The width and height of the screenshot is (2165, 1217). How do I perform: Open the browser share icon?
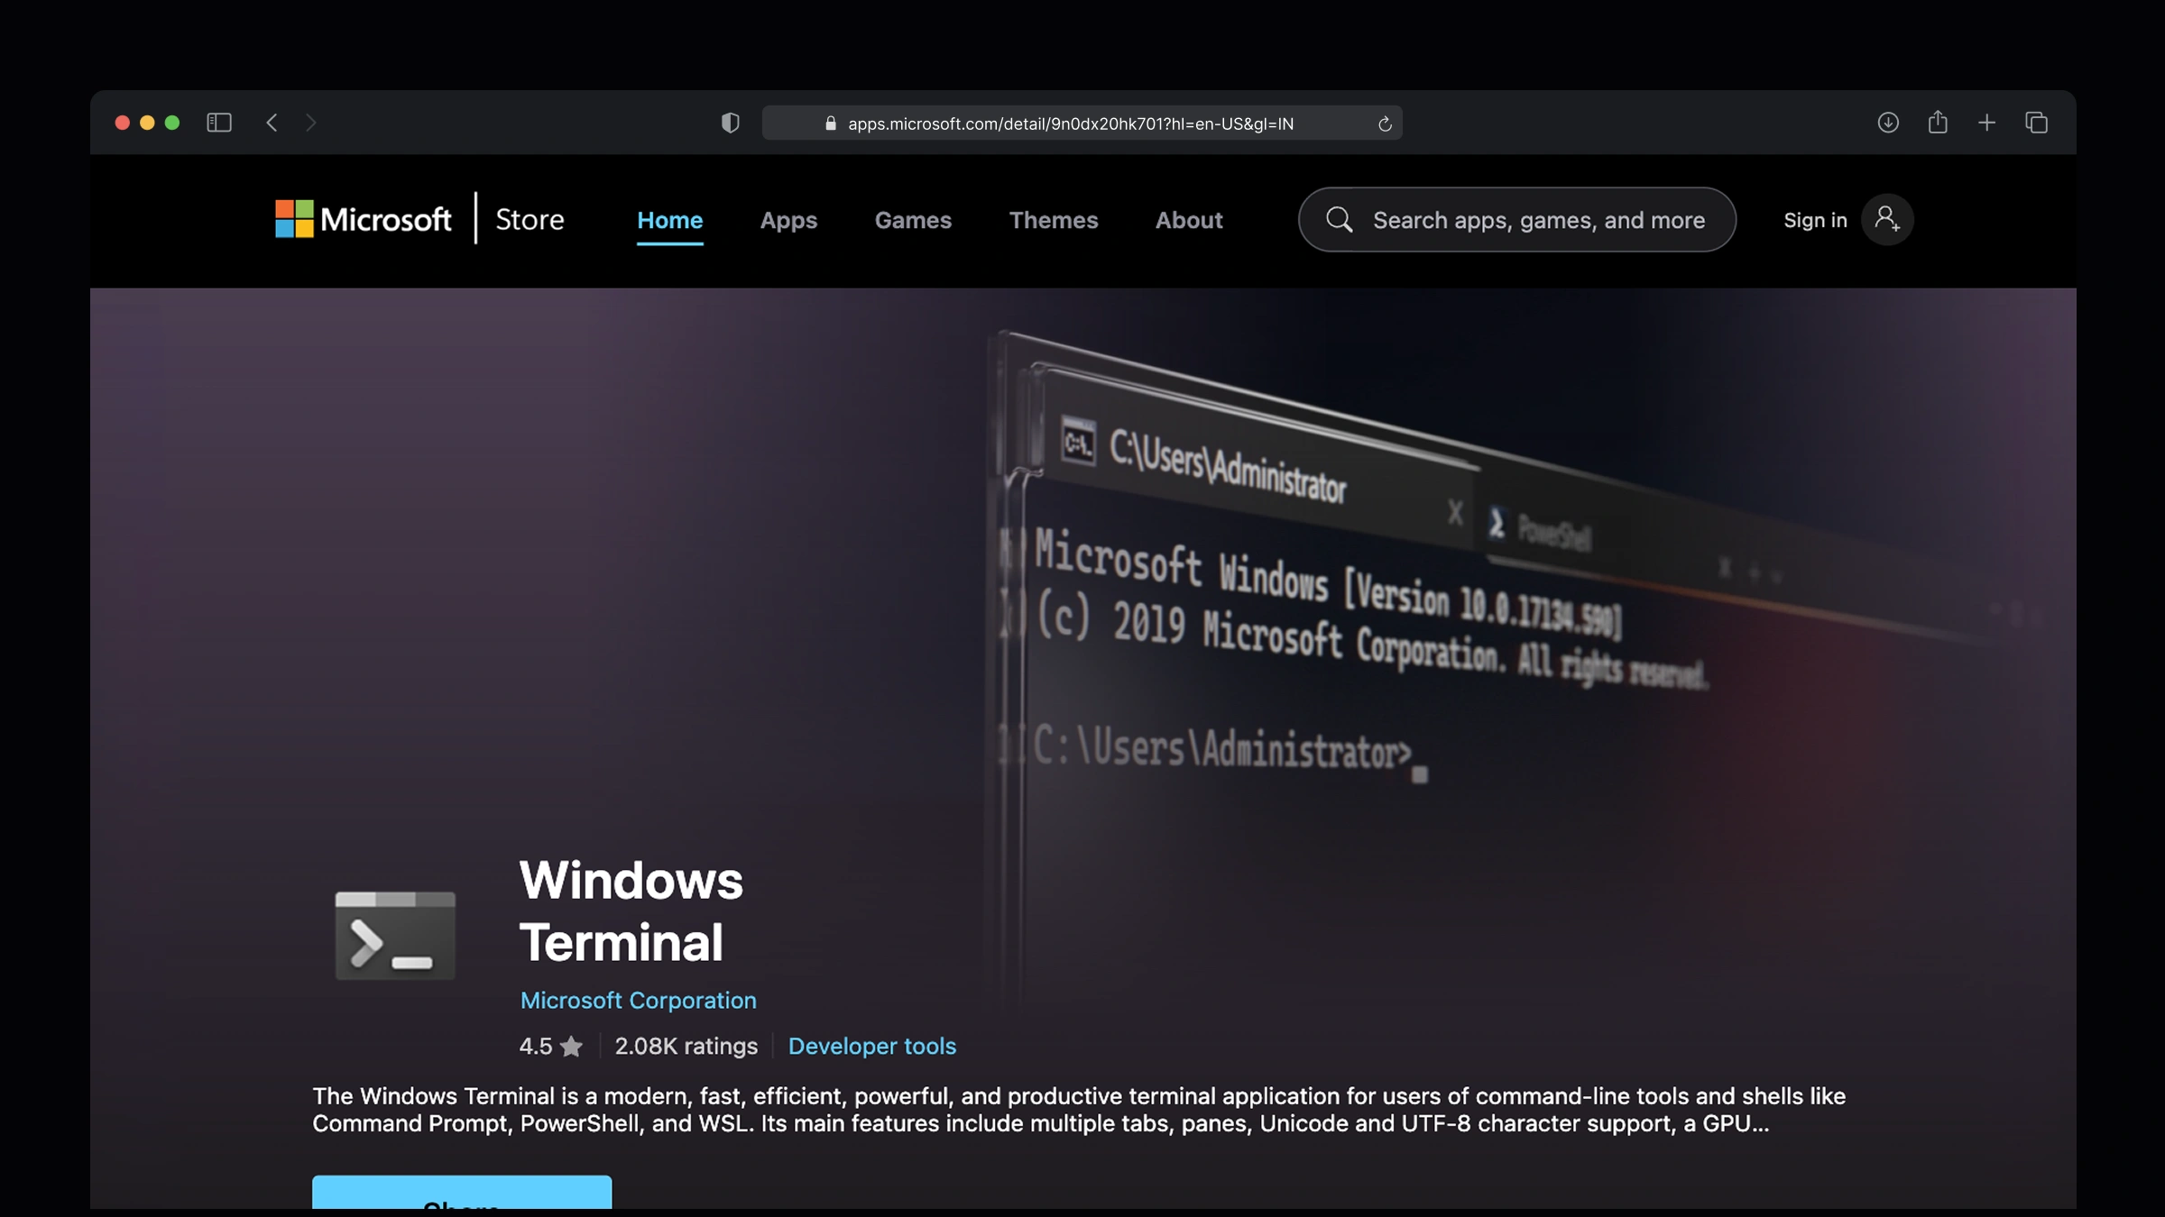[x=1938, y=122]
